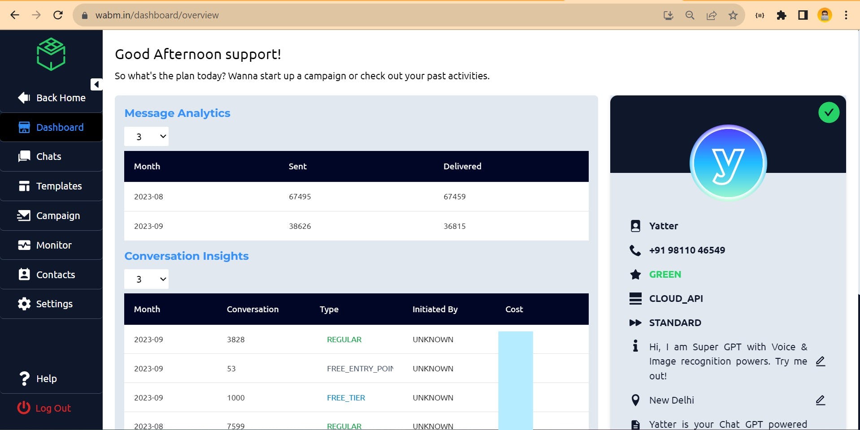
Task: Open the Settings gear in sidebar
Action: click(24, 304)
